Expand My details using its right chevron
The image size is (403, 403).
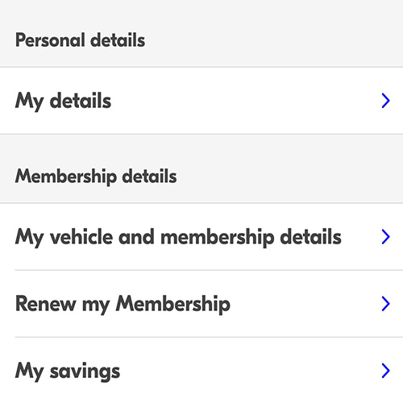coord(386,101)
